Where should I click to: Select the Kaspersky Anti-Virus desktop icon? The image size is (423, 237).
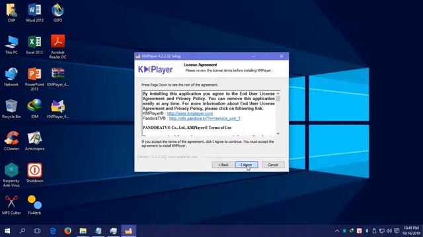tap(11, 175)
